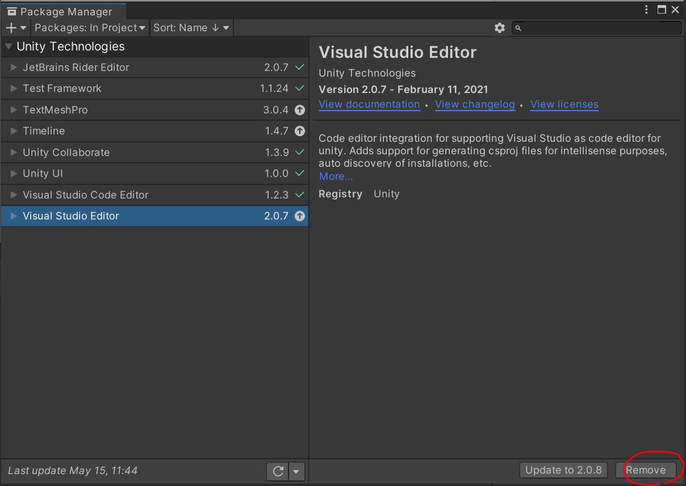Click the Package Manager tab icon
The height and width of the screenshot is (486, 686).
pos(11,11)
